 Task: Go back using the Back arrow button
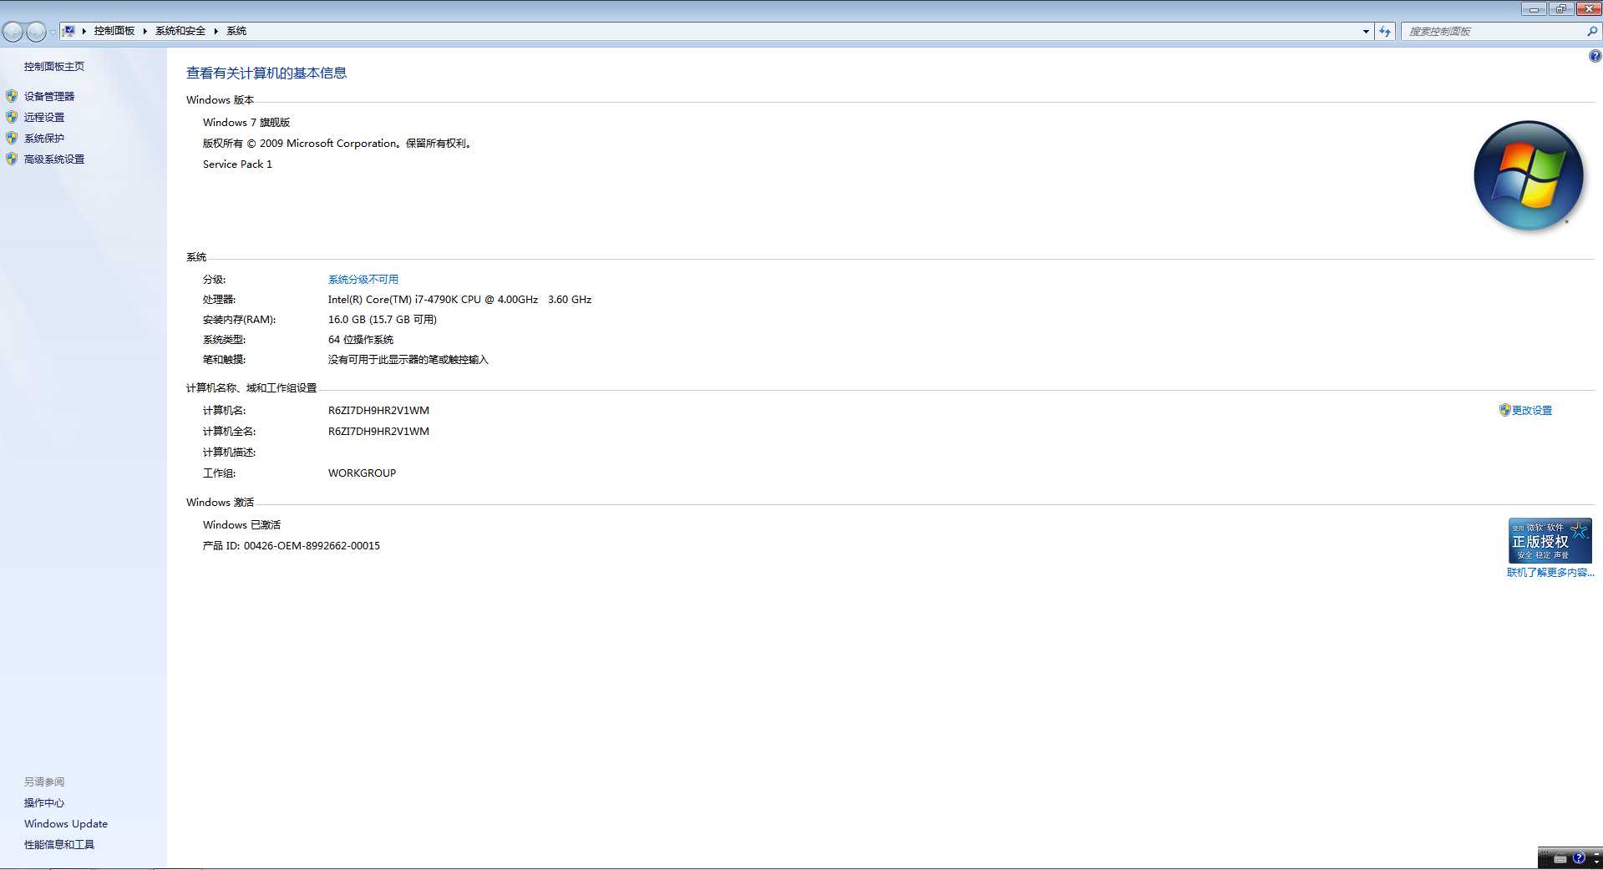[13, 32]
